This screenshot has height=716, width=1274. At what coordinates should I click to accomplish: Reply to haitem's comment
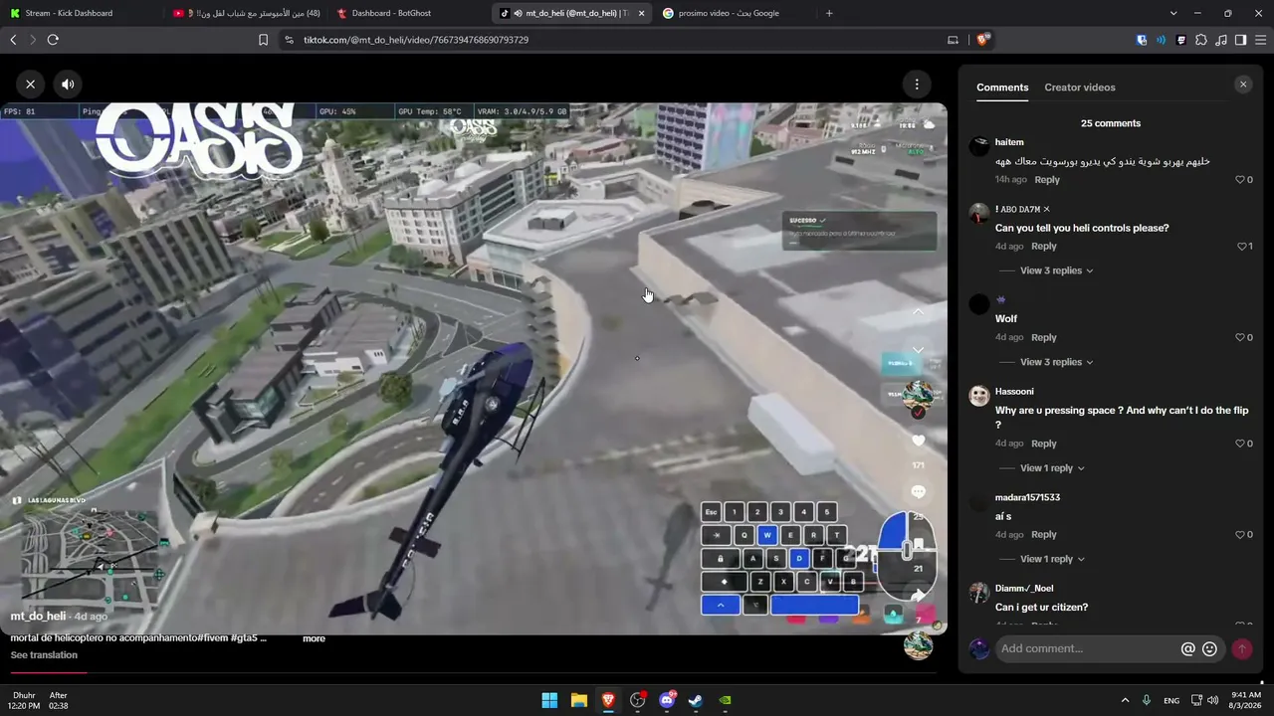[1047, 180]
